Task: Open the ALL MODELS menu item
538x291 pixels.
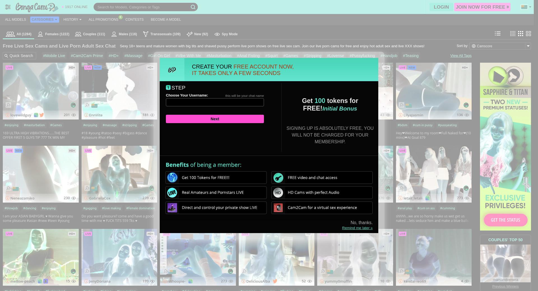Action: [15, 20]
